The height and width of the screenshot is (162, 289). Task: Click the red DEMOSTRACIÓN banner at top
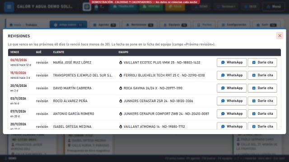(144, 2)
